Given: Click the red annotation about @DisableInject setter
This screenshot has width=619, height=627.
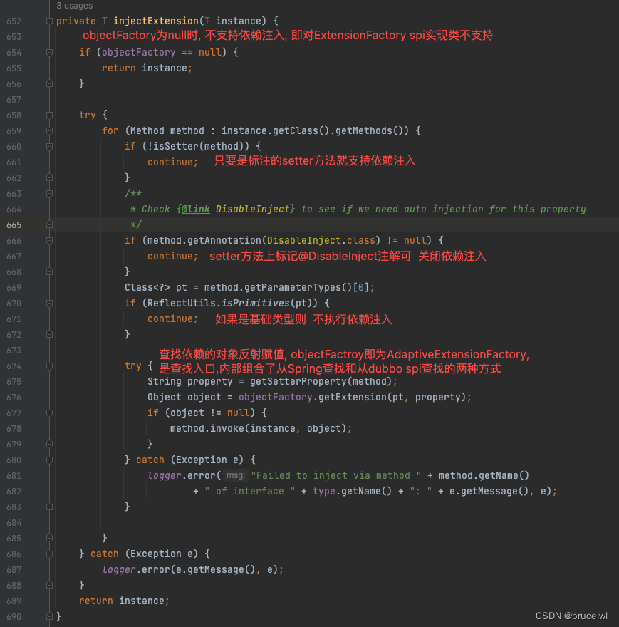Looking at the screenshot, I should (348, 256).
